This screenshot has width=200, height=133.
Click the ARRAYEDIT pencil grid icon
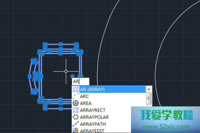coord(76,130)
